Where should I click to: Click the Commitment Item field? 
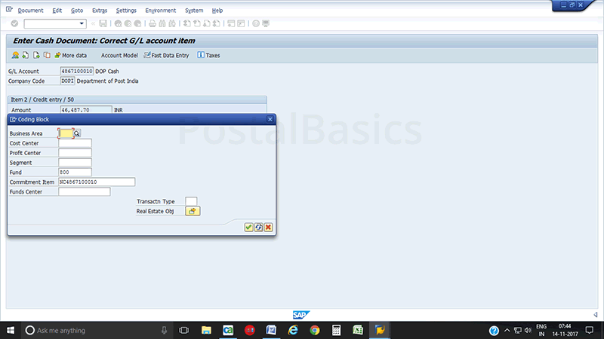point(97,182)
